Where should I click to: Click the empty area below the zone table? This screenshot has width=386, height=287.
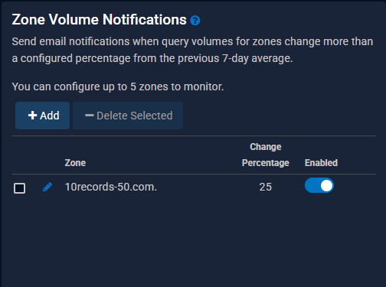pyautogui.click(x=194, y=240)
